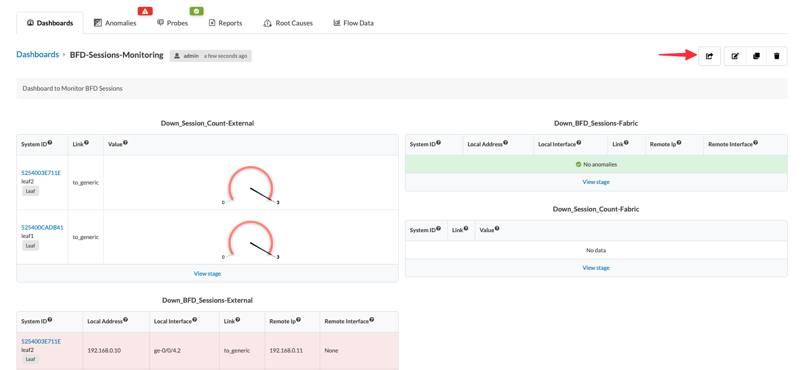This screenshot has width=803, height=370.
Task: Click help icon beside Remote Ip in Down_BFD_Sessions-Fabric
Action: click(679, 143)
